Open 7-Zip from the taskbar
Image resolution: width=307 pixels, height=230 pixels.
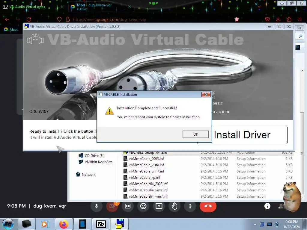coord(101,224)
